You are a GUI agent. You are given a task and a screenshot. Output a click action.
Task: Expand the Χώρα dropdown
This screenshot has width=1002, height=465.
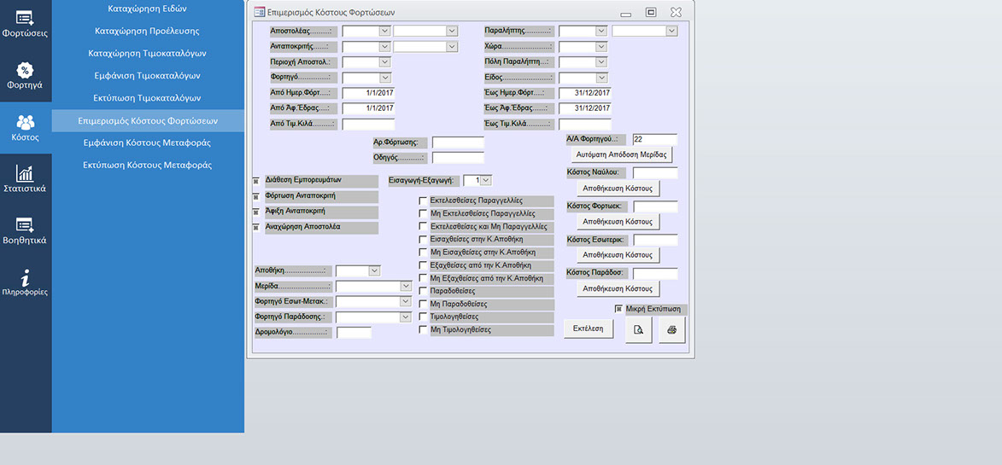pyautogui.click(x=601, y=47)
